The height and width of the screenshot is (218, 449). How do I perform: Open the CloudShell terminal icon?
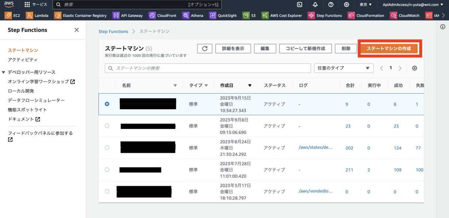(299, 4)
